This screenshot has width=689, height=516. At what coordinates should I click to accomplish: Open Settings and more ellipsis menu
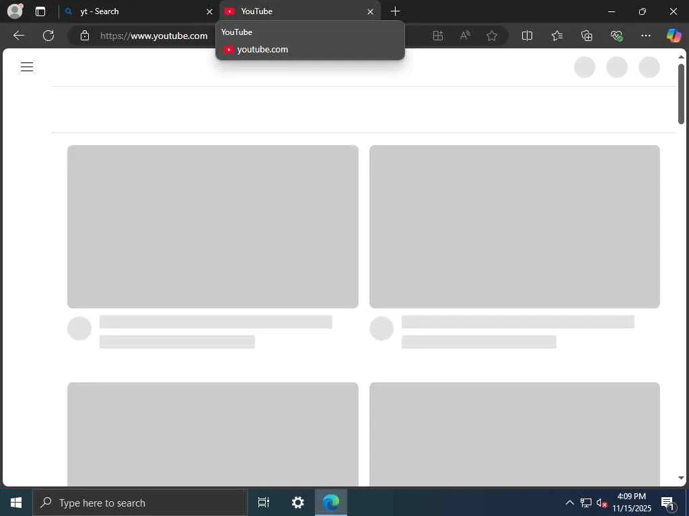[645, 36]
